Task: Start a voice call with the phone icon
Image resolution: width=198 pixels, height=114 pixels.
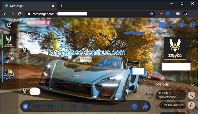Action: click(x=172, y=25)
